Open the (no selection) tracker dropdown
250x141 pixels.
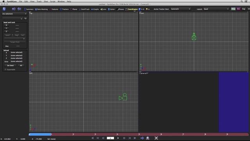click(14, 14)
